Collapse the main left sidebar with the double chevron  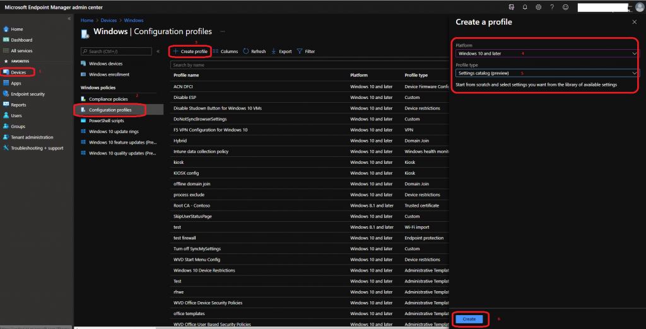pyautogui.click(x=69, y=19)
